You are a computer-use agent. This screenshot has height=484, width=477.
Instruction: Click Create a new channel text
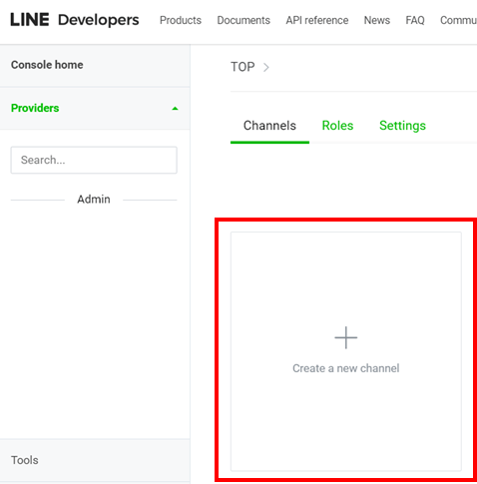point(346,368)
